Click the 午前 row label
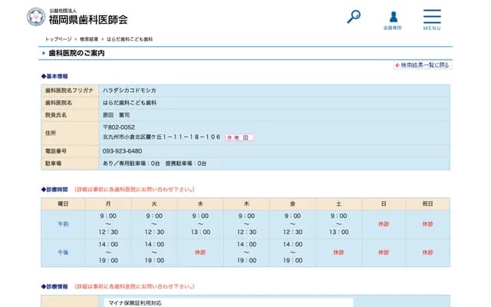This screenshot has height=307, width=491. [x=63, y=223]
